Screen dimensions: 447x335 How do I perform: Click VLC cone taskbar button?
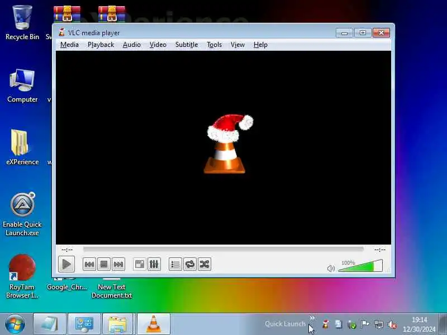(153, 324)
